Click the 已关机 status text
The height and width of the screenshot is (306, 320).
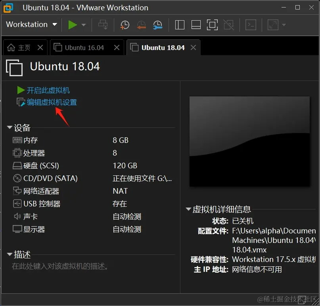click(243, 221)
